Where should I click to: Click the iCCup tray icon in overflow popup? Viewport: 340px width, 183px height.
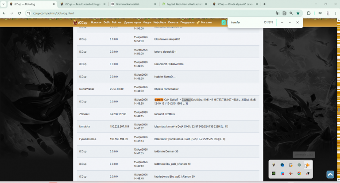point(274,165)
